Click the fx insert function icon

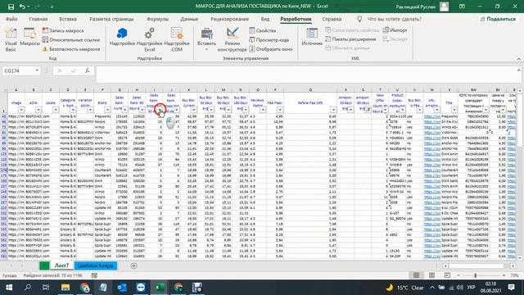click(x=88, y=70)
